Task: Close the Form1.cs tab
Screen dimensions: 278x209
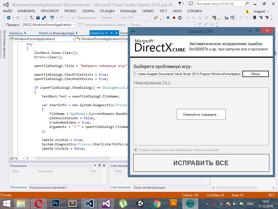Action: pyautogui.click(x=116, y=33)
